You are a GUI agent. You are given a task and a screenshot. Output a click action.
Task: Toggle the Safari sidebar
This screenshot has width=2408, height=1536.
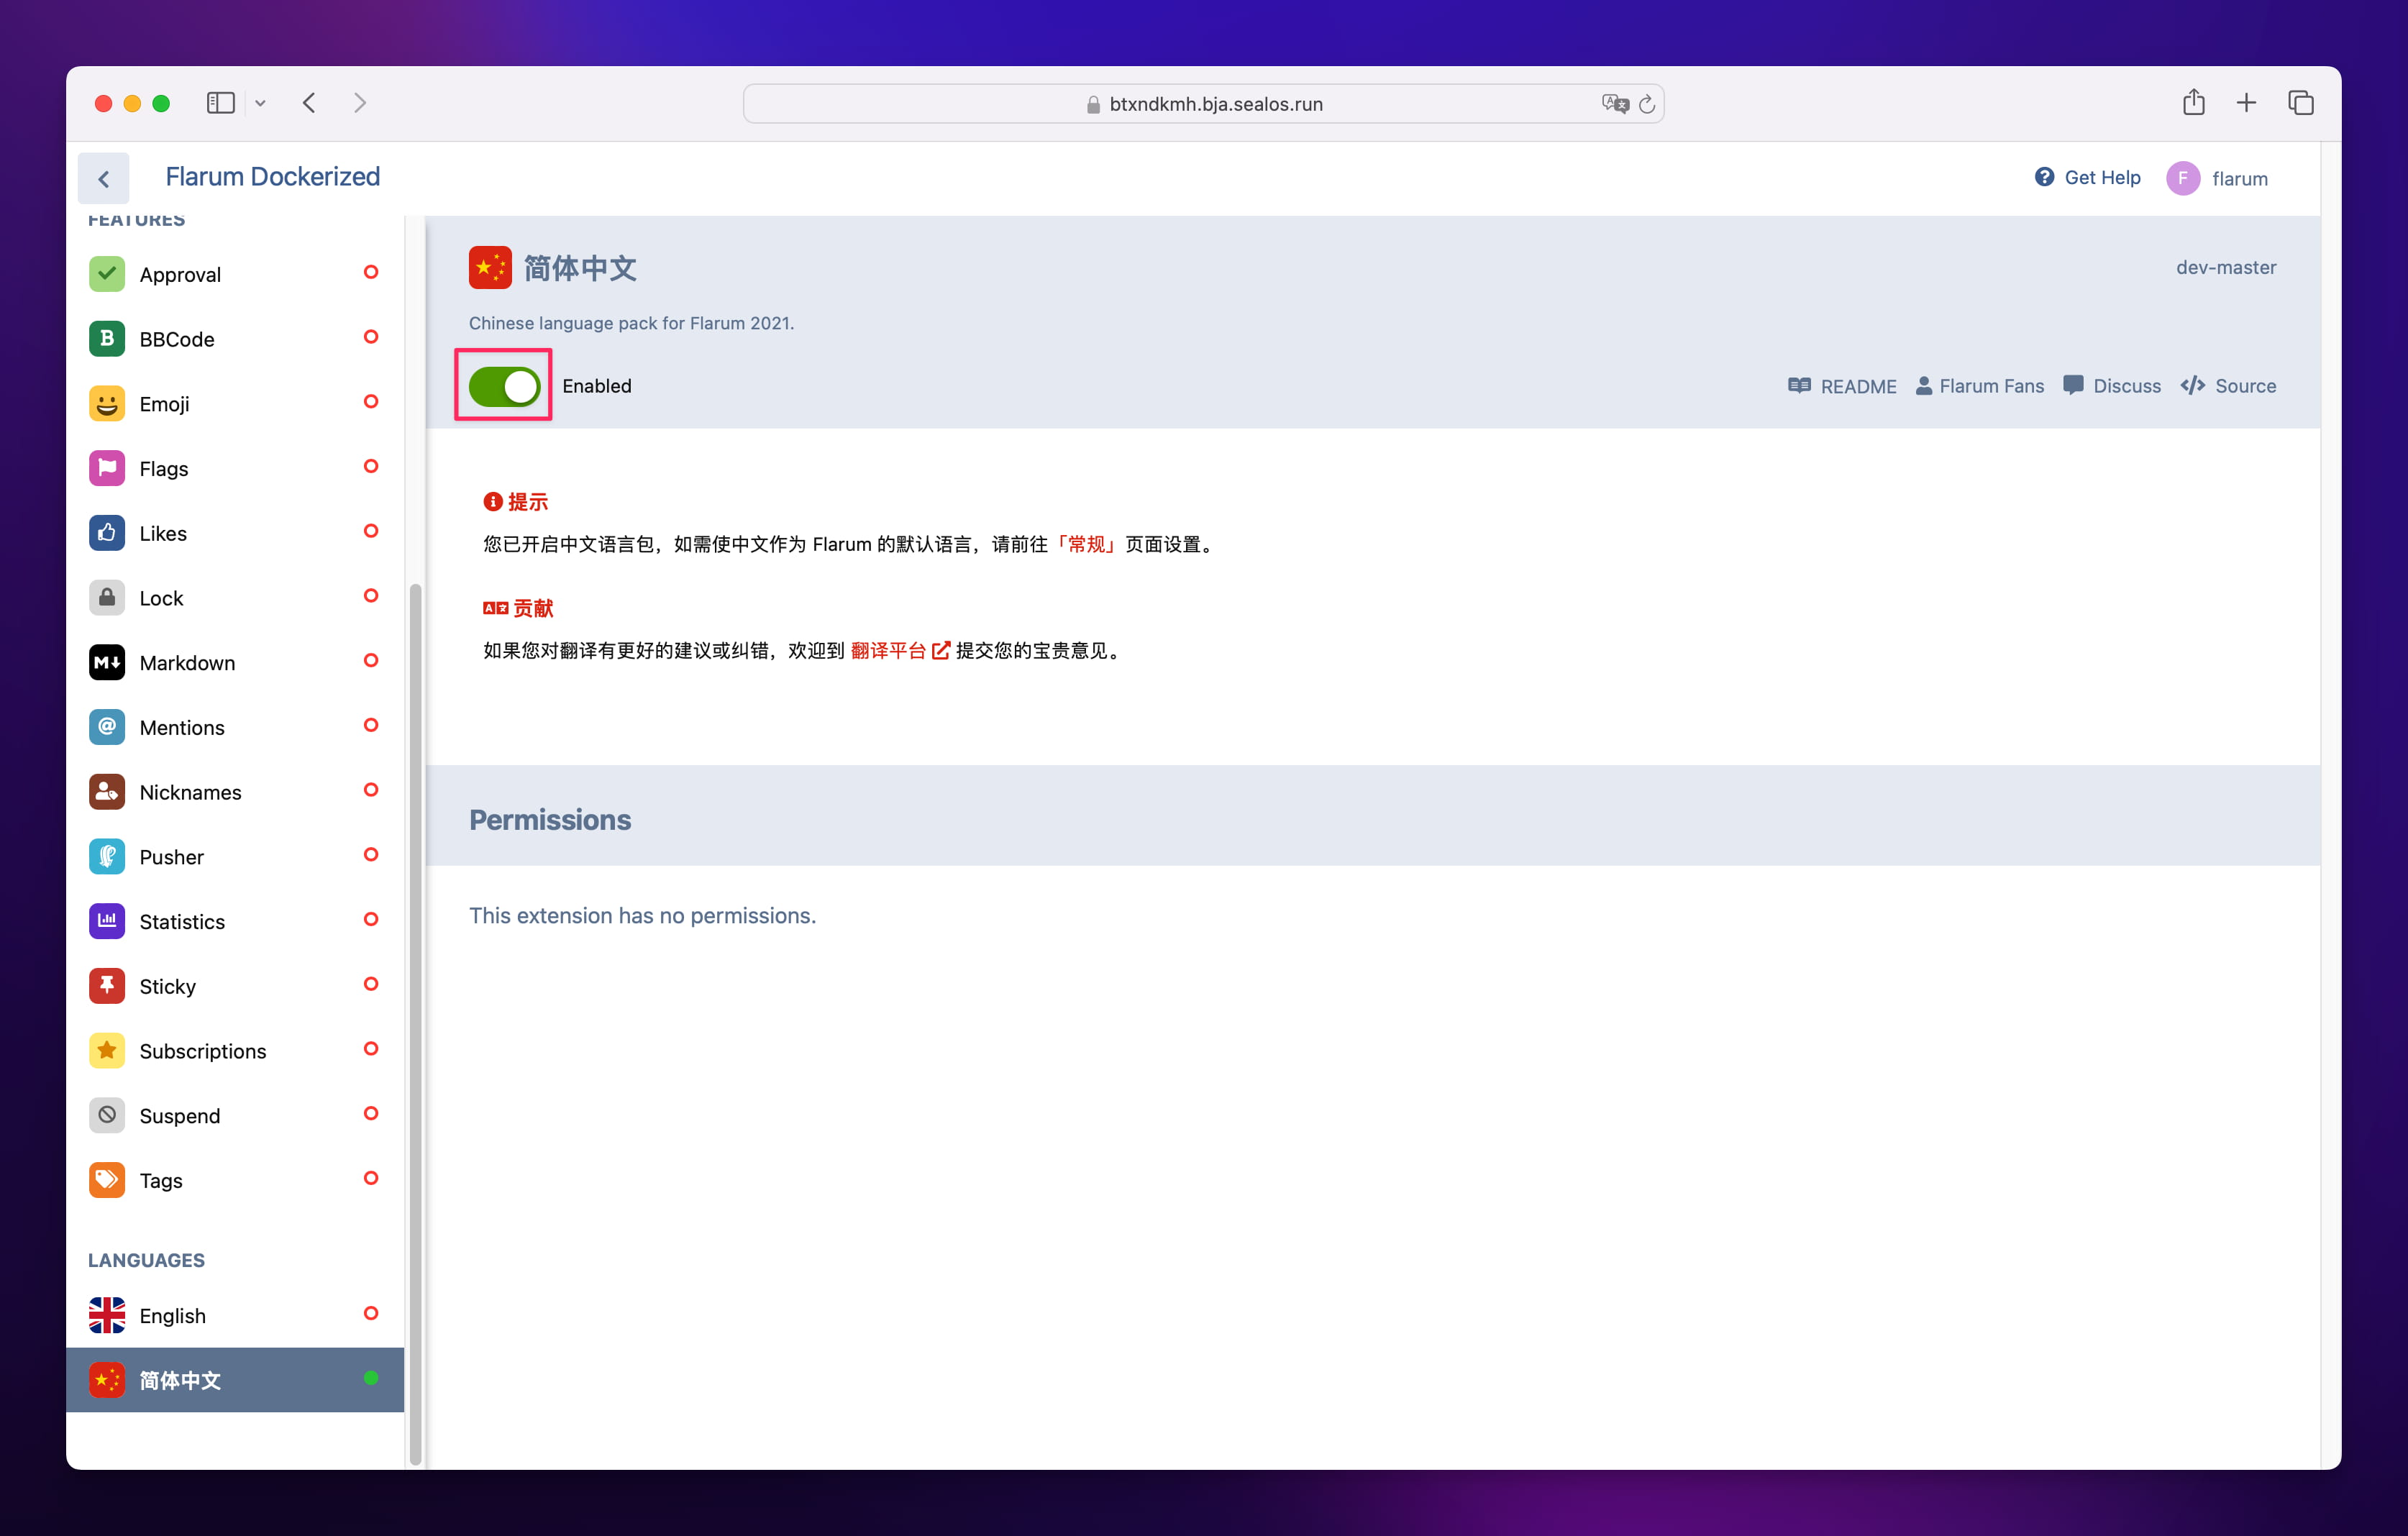221,103
